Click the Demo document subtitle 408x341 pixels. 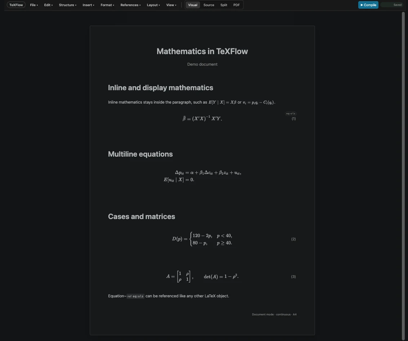202,64
